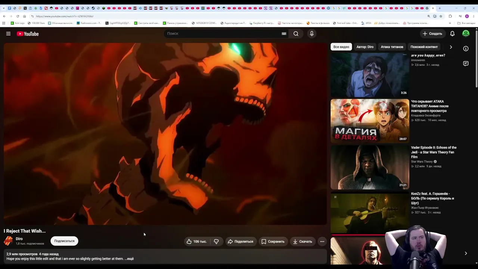Screen dimensions: 478x269
Task: Click the browser address bar URL
Action: coord(65,16)
